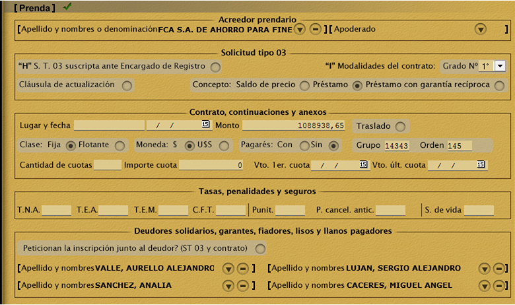Click the C.F.T. field
Image resolution: width=515 pixels, height=305 pixels.
[230, 210]
